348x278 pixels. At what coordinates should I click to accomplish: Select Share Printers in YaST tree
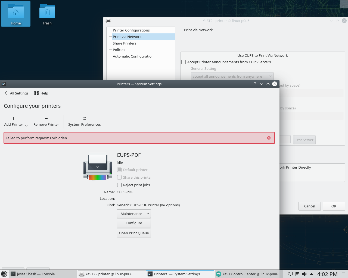[x=125, y=43]
